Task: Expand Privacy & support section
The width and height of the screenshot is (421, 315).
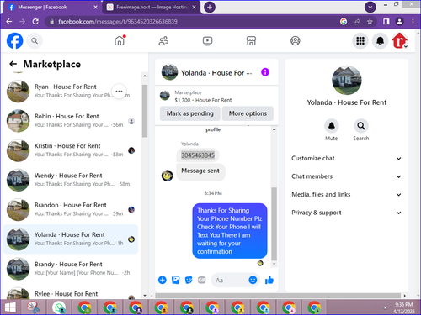Action: point(347,213)
